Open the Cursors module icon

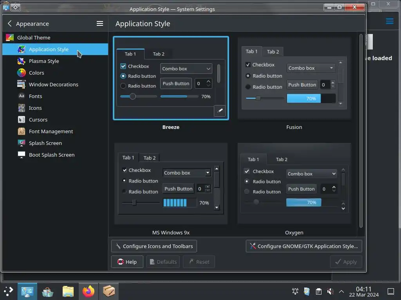[22, 120]
